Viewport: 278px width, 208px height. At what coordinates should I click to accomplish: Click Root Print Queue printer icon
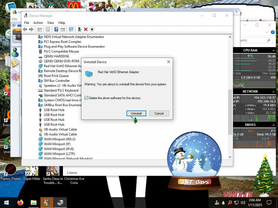click(40, 76)
